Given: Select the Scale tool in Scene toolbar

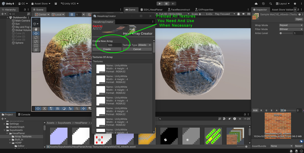Looking at the screenshot, I should coord(36,42).
